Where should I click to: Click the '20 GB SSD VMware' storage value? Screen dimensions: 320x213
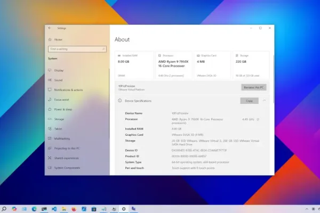pos(215,143)
